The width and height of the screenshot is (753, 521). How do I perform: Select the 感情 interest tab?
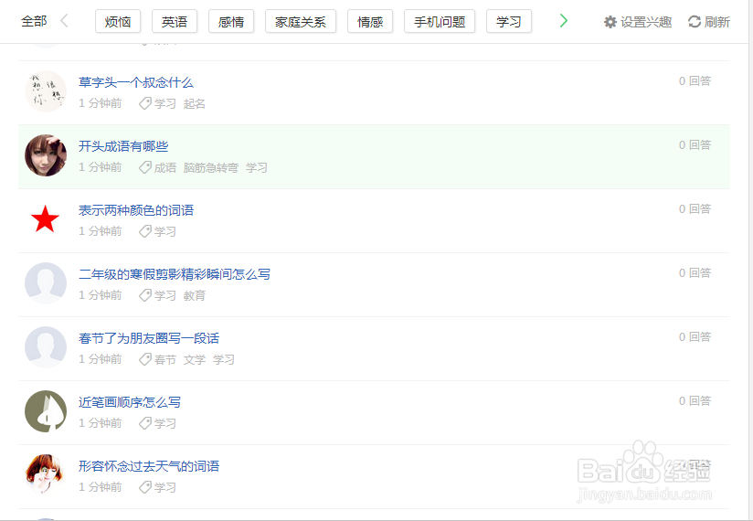(231, 22)
